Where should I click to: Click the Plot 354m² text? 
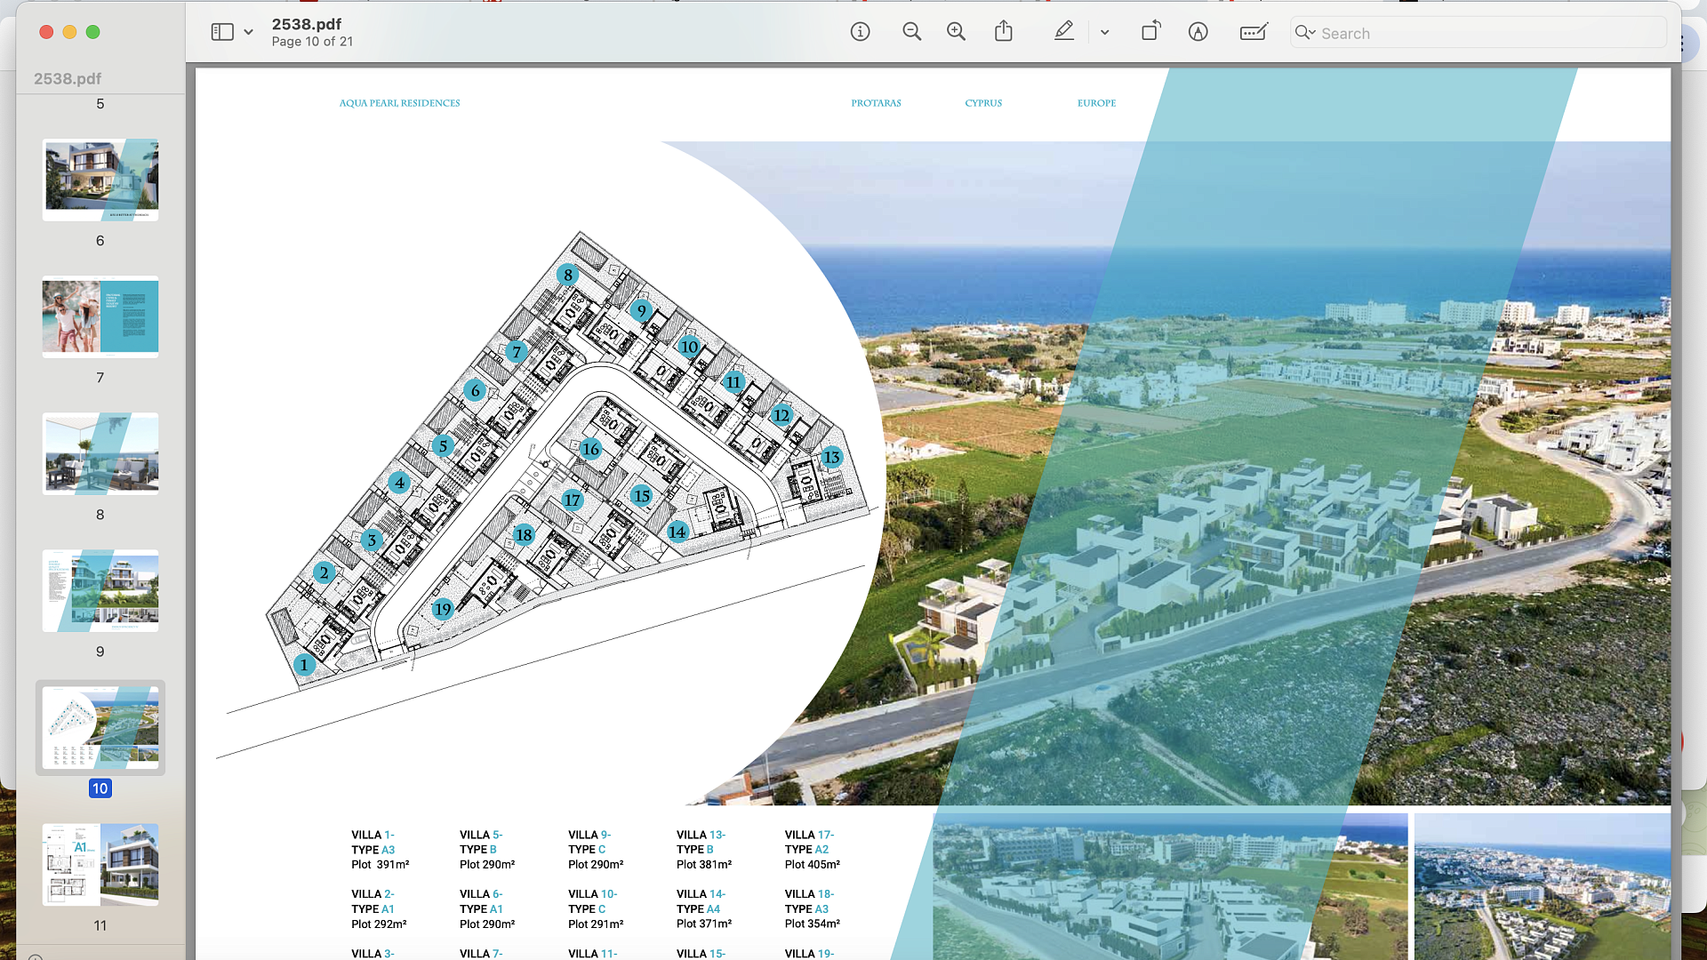point(813,924)
